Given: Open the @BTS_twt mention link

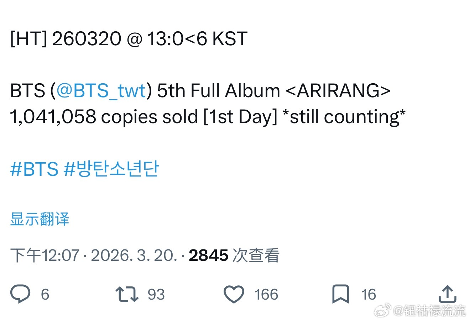Looking at the screenshot, I should tap(101, 90).
